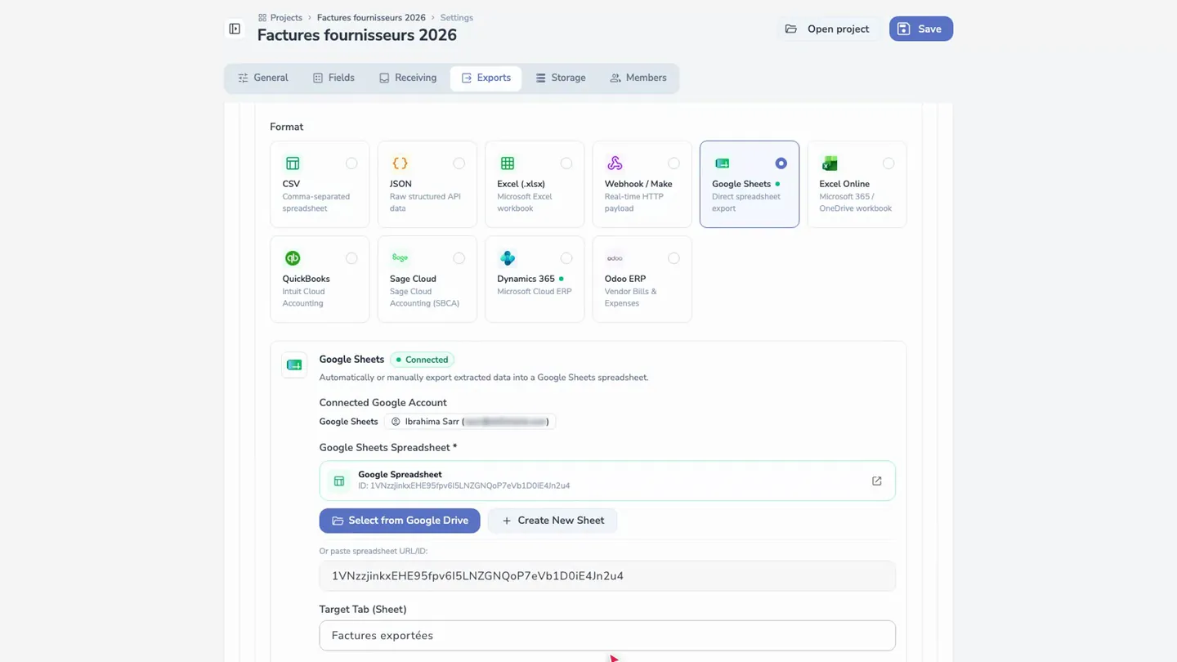Click the Ibrahima Sarr connected account chip
The image size is (1177, 662).
(x=470, y=422)
